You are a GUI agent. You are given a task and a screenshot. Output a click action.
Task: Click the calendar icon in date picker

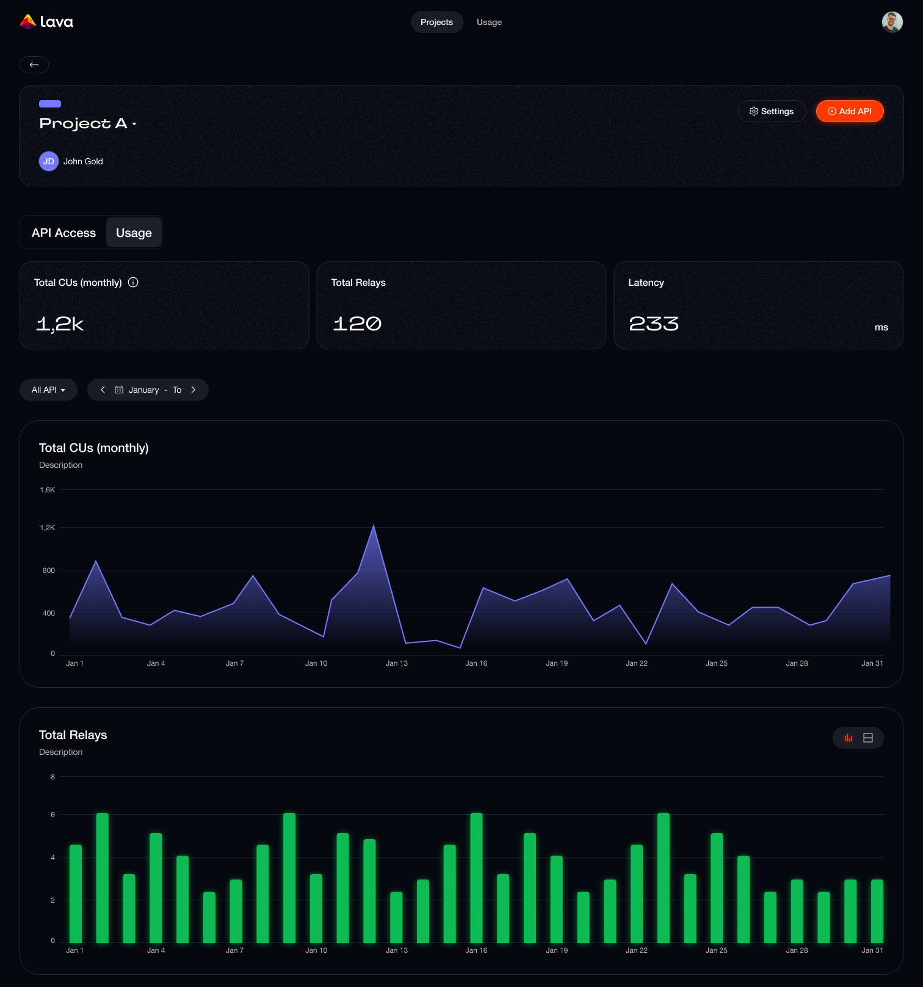click(119, 390)
